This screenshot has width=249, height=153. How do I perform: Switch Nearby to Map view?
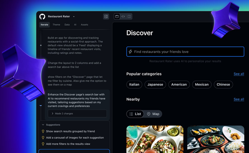pyautogui.click(x=153, y=114)
